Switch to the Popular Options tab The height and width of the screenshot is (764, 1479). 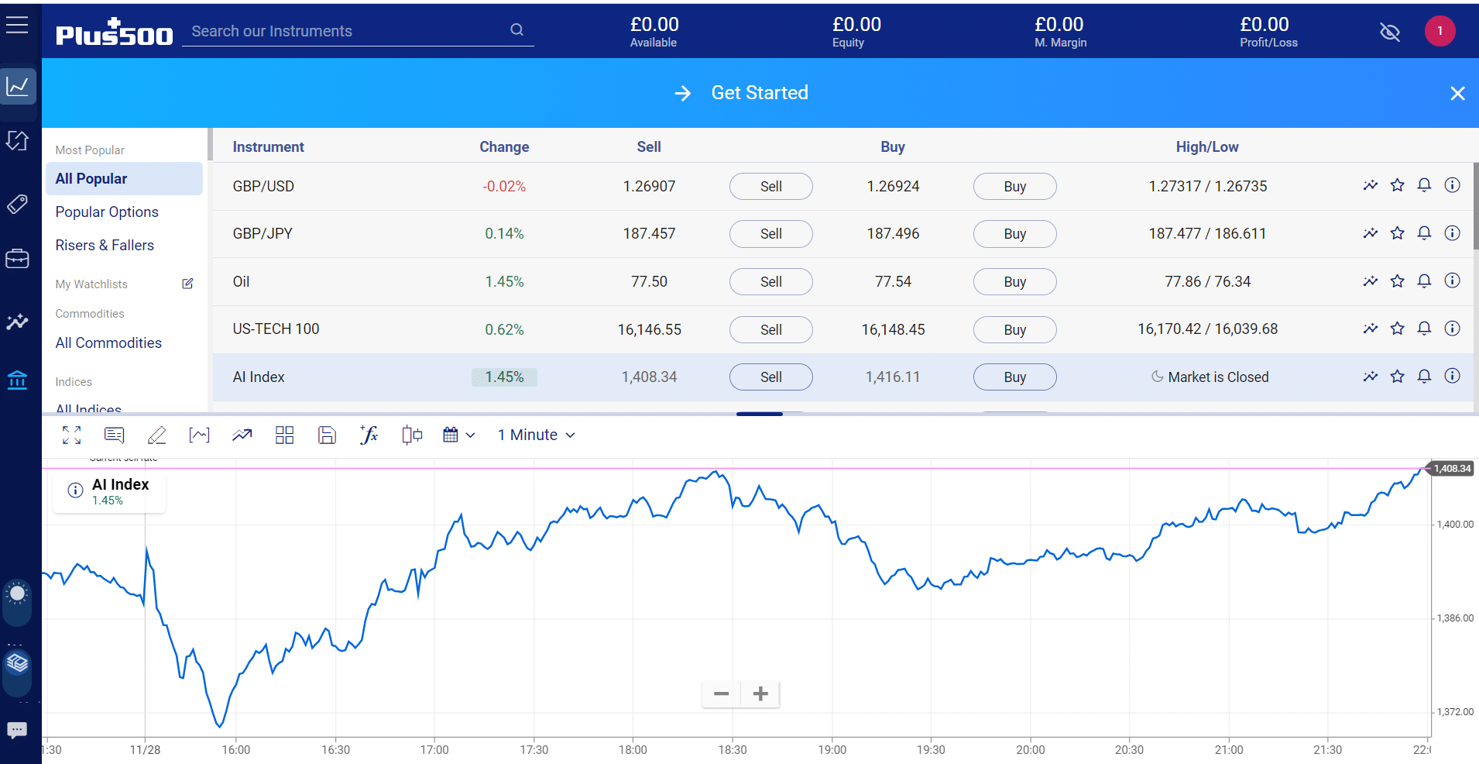[x=106, y=212]
